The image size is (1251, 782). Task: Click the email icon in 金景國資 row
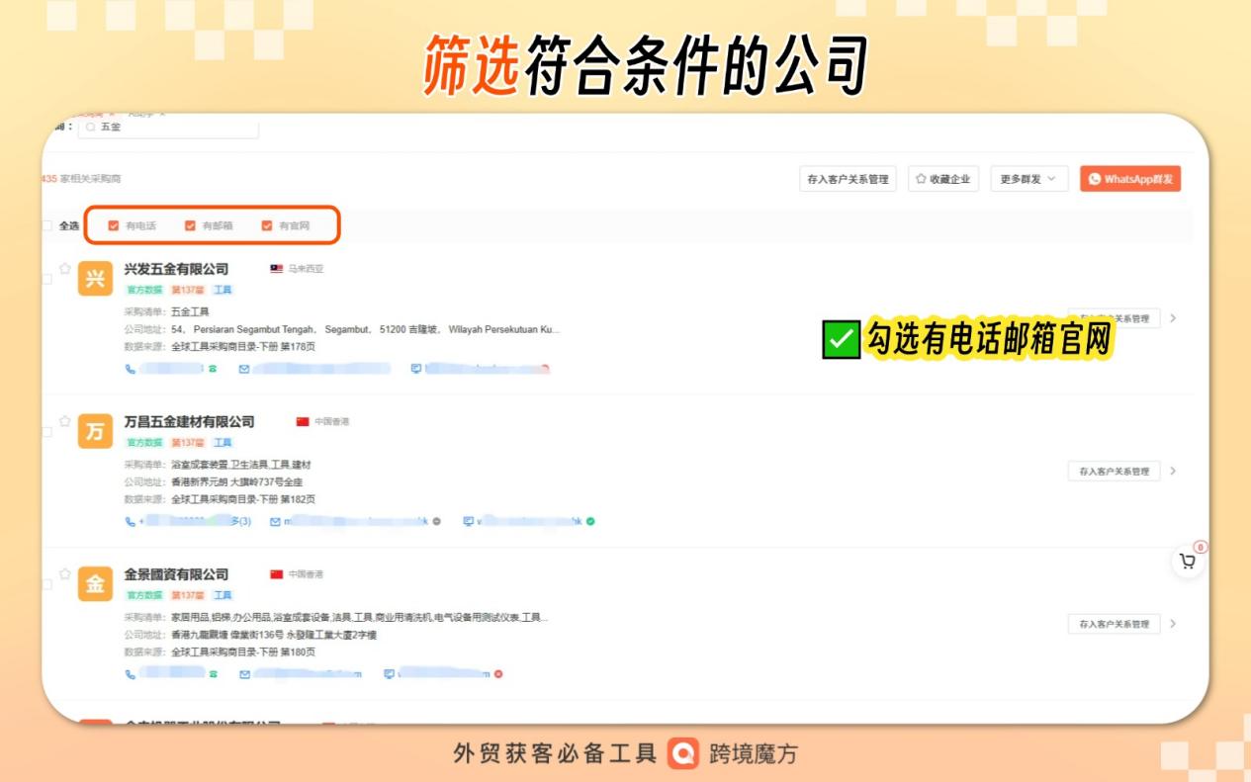click(244, 674)
